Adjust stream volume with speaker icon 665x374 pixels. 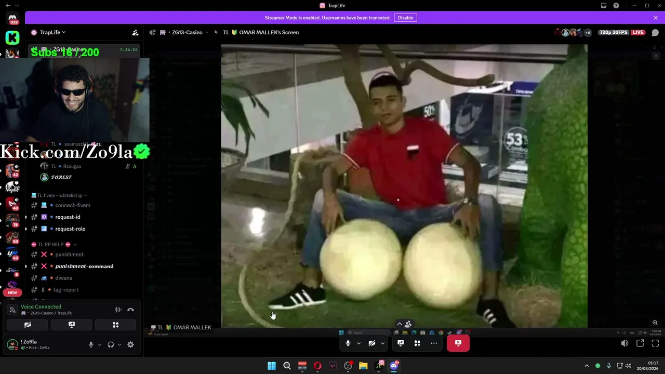click(x=625, y=343)
